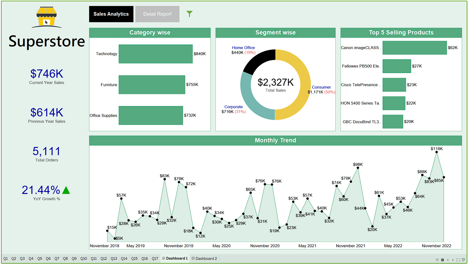Click the $118K peak point in Monthly Trend
Image resolution: width=468 pixels, height=264 pixels.
(437, 152)
